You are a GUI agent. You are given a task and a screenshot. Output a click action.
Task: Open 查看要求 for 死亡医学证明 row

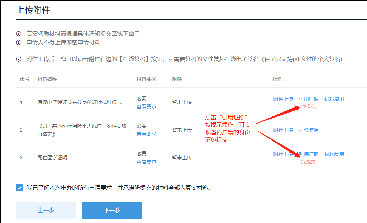(x=146, y=162)
